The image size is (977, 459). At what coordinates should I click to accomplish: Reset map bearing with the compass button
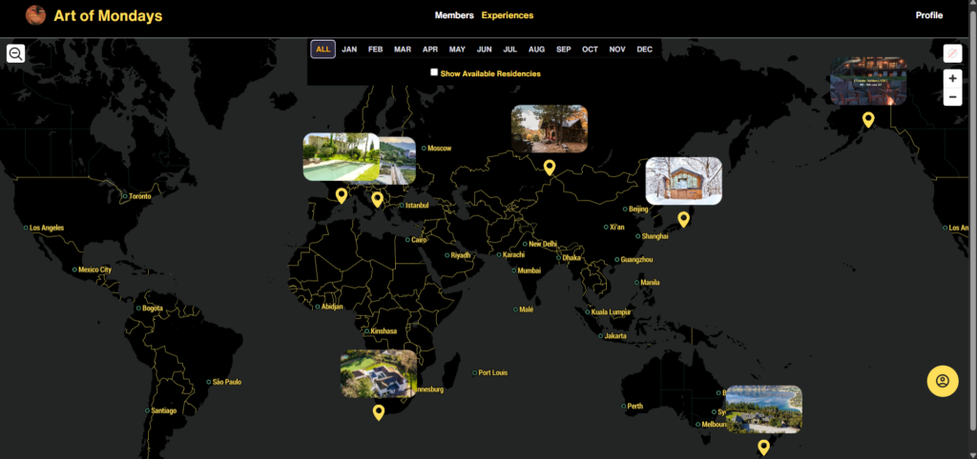pyautogui.click(x=953, y=53)
